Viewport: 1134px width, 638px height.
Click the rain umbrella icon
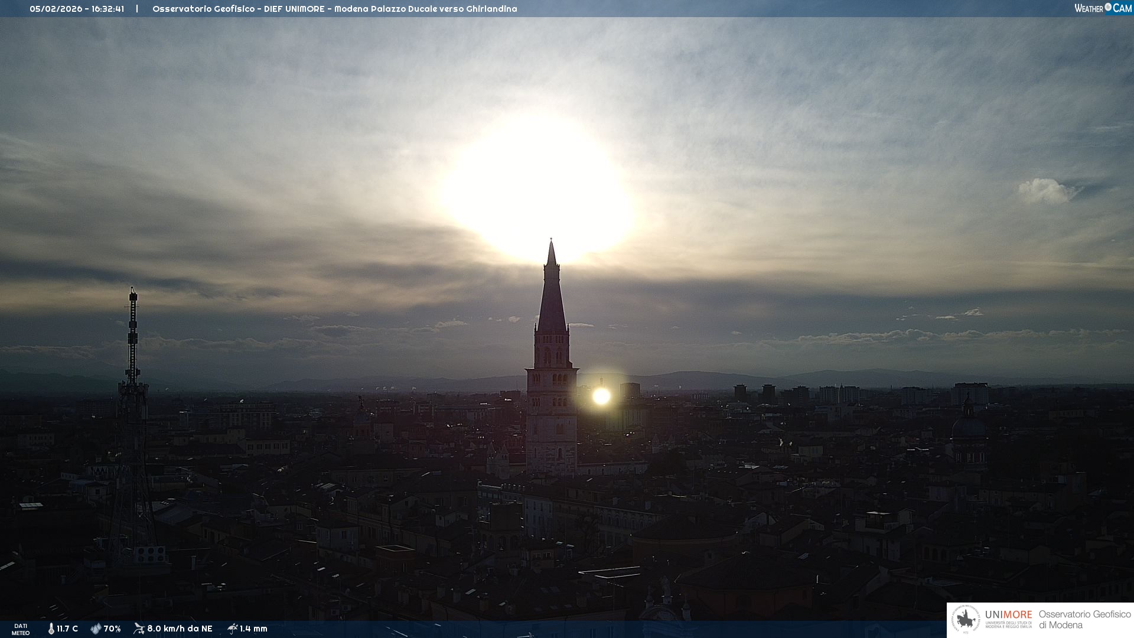pyautogui.click(x=232, y=629)
